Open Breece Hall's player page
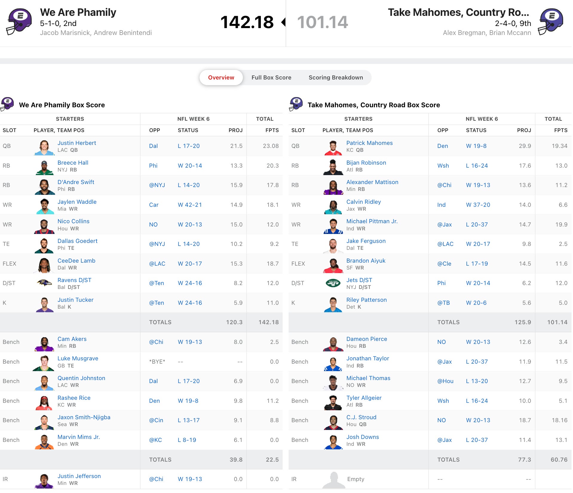Viewport: 573px width, 493px height. click(73, 163)
